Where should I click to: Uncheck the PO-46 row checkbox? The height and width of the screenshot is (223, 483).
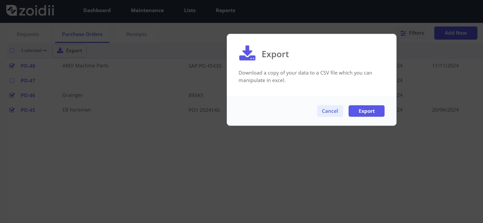pyautogui.click(x=12, y=95)
